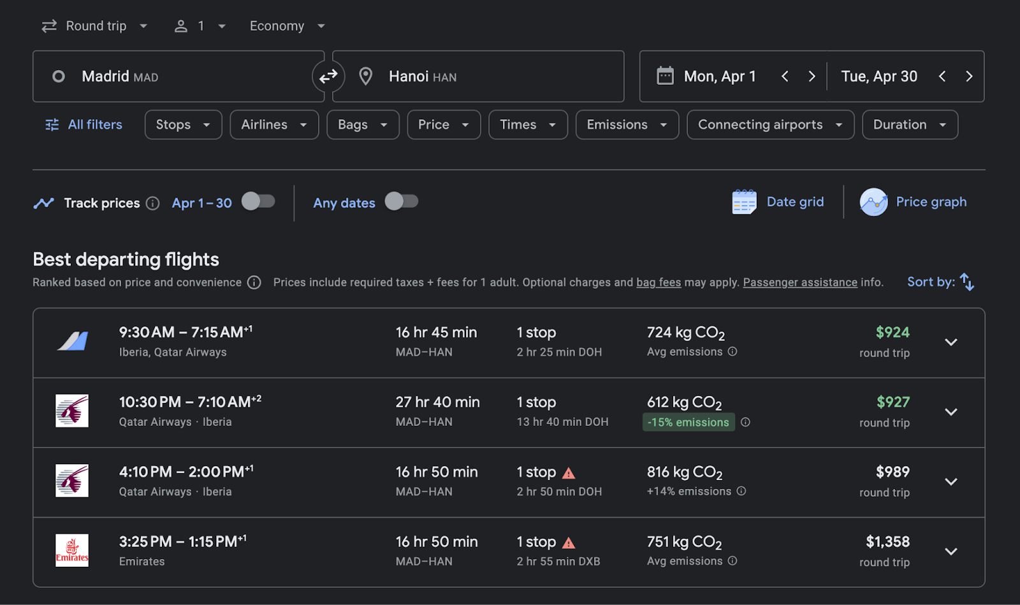This screenshot has height=605, width=1020.
Task: Click the passenger person icon
Action: coord(181,26)
